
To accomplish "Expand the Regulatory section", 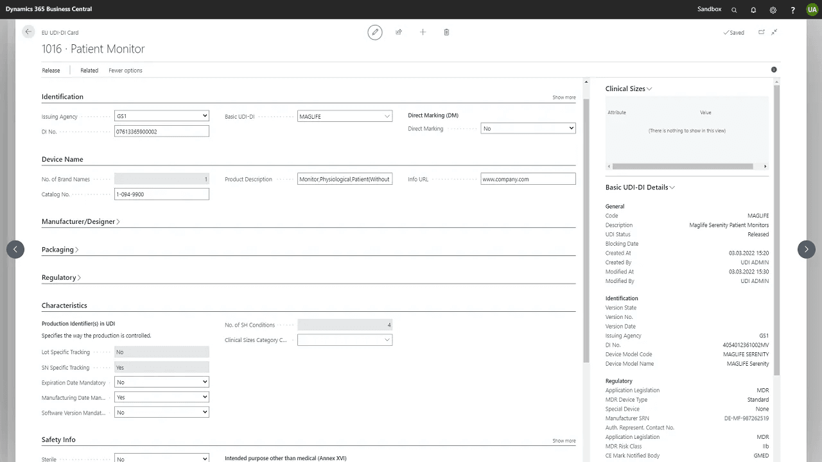I will (61, 278).
